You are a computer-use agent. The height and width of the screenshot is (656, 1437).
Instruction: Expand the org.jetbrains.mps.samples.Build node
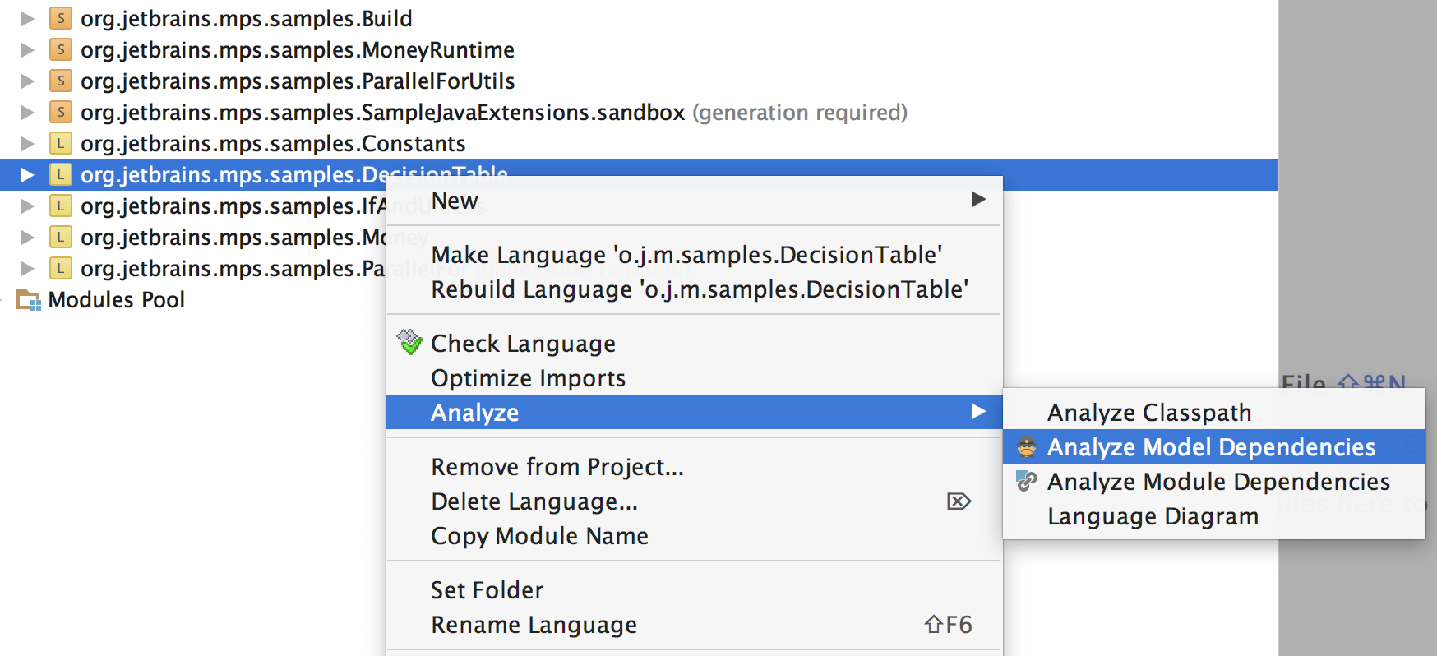tap(27, 18)
